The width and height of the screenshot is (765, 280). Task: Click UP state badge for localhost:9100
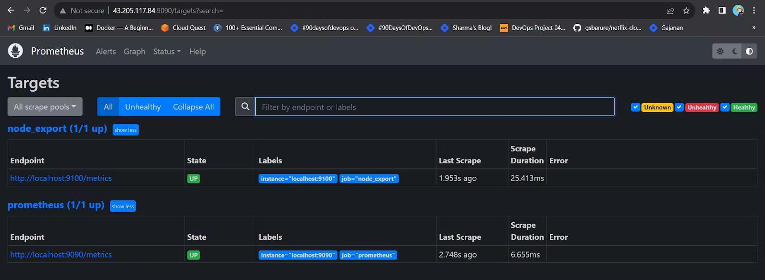(x=194, y=179)
